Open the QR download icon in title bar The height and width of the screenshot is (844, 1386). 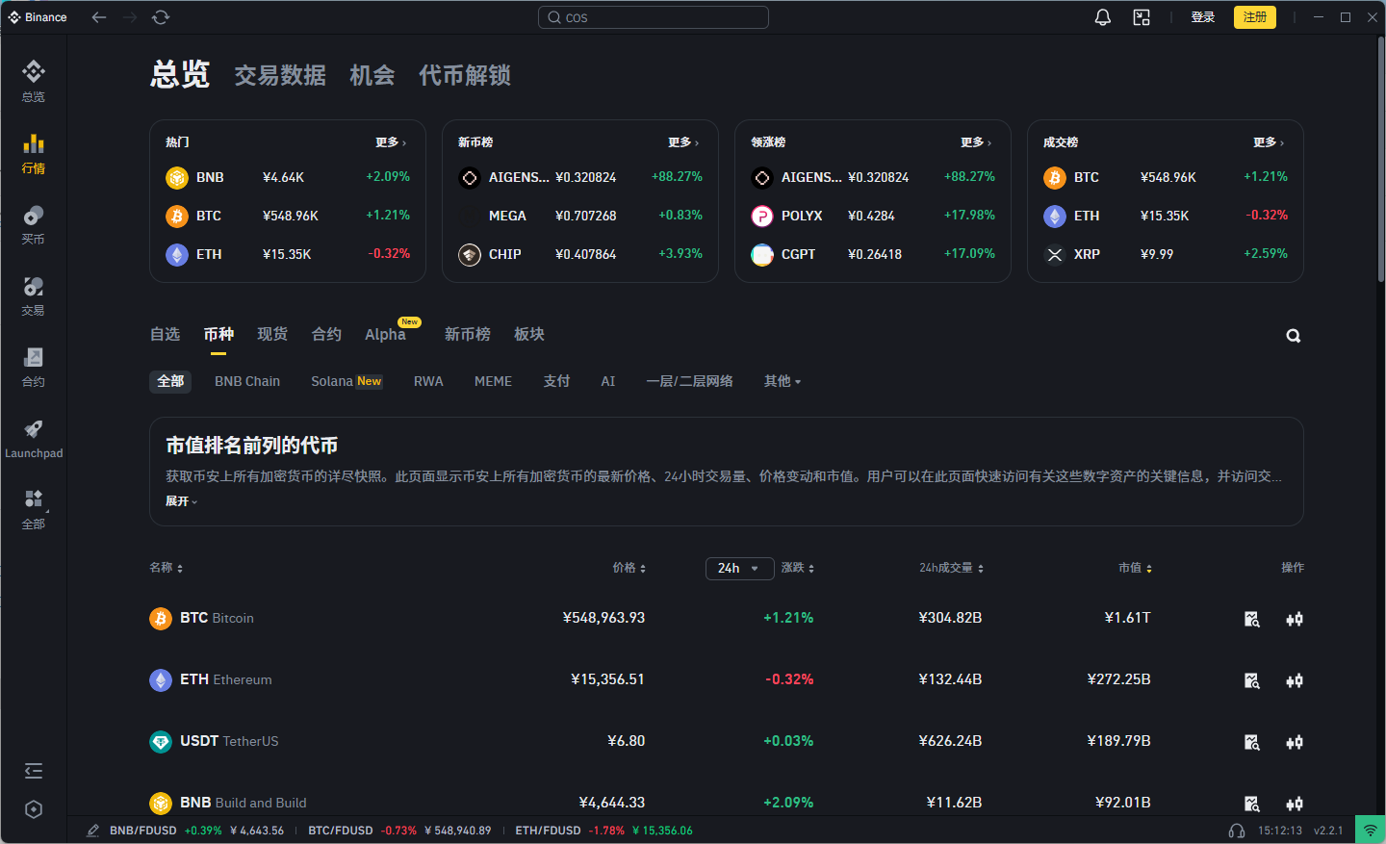1142,17
